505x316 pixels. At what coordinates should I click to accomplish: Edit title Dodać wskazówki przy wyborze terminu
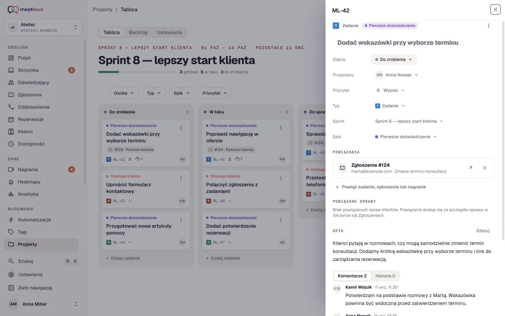click(398, 42)
